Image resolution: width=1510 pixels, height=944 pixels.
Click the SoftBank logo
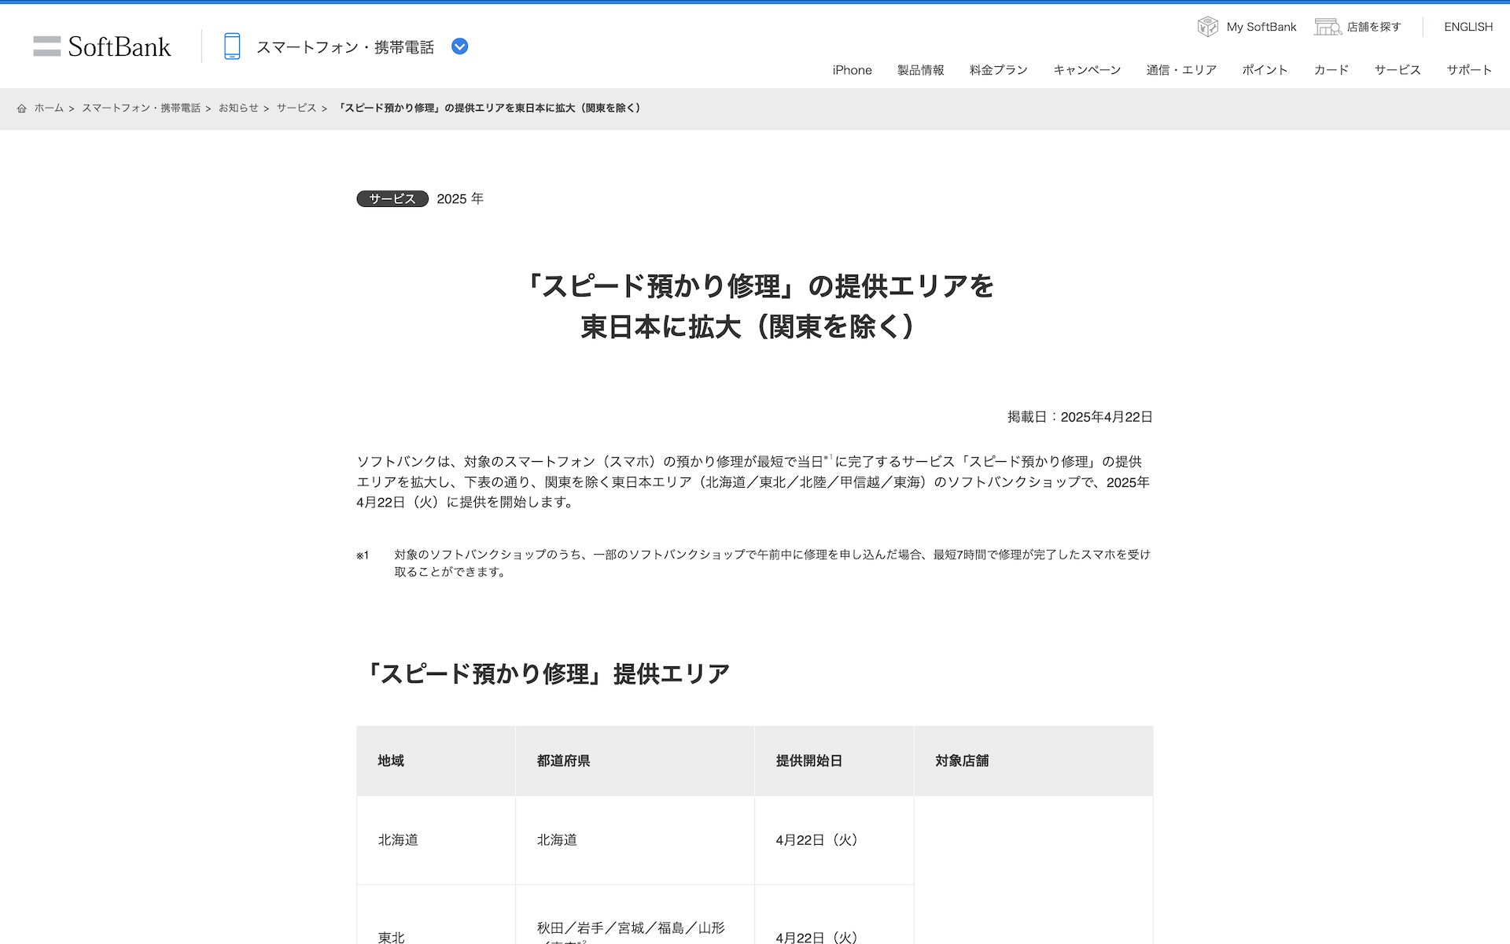(x=102, y=46)
